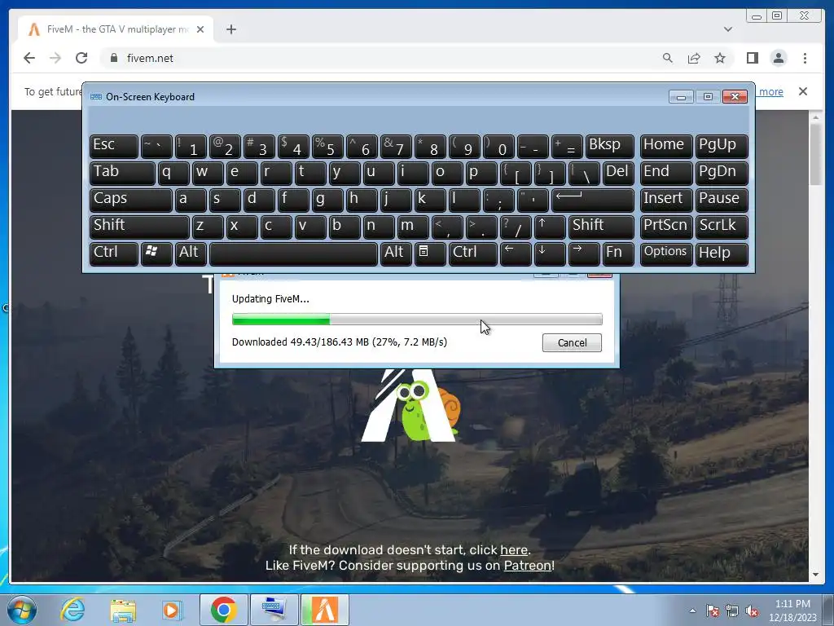Toggle the left Ctrl key
This screenshot has width=834, height=626.
(x=114, y=253)
